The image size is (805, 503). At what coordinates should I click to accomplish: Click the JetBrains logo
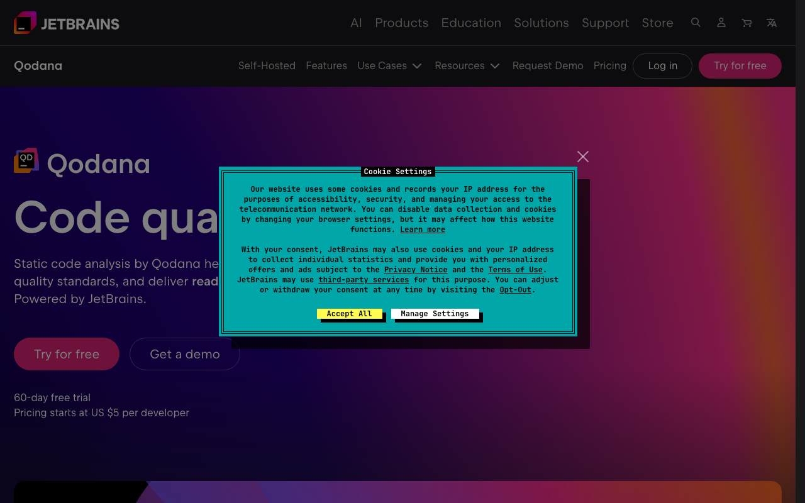pos(66,23)
